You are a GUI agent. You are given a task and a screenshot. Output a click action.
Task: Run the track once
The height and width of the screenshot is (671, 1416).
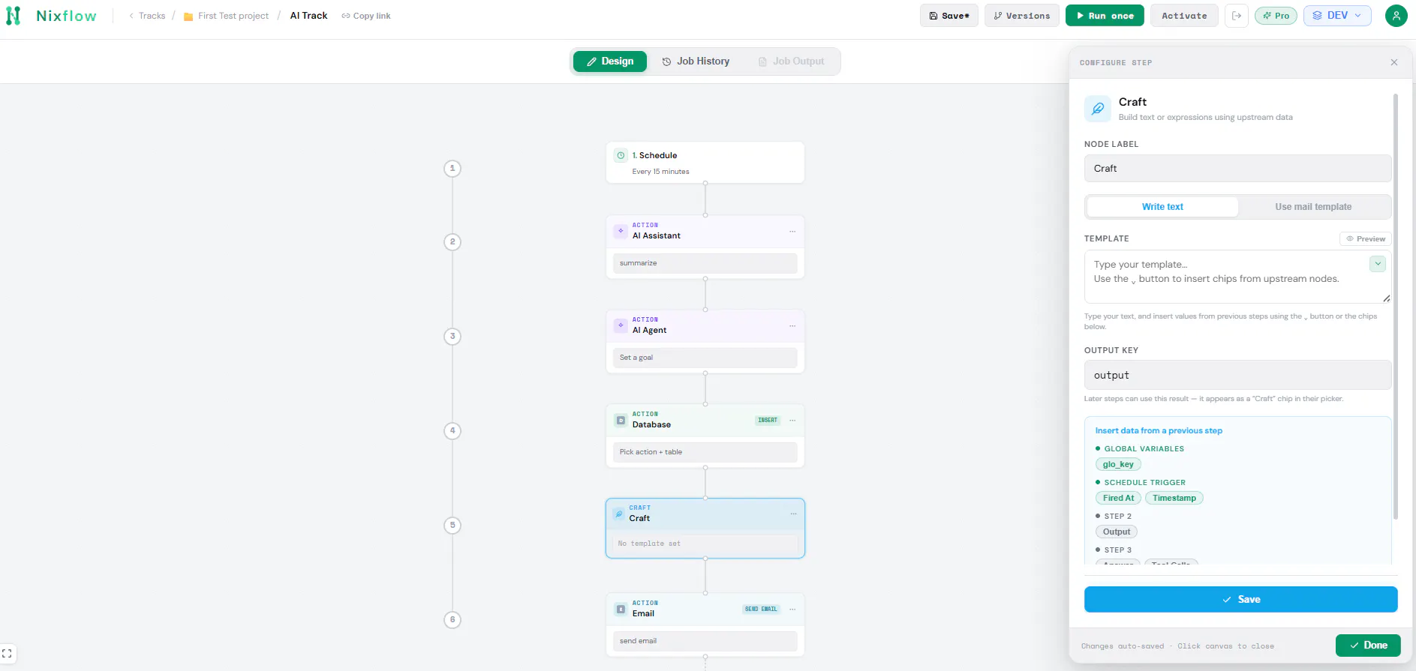[x=1105, y=16]
